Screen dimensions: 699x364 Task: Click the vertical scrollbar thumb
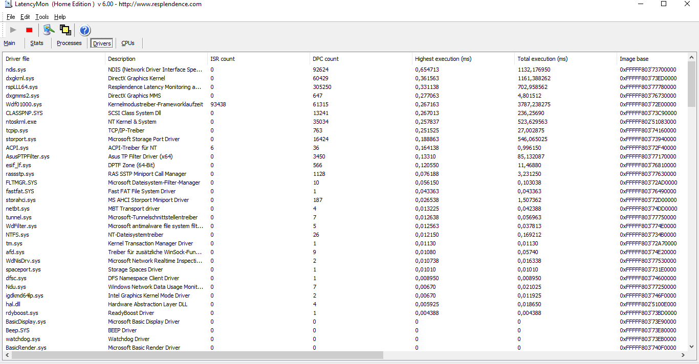click(692, 84)
